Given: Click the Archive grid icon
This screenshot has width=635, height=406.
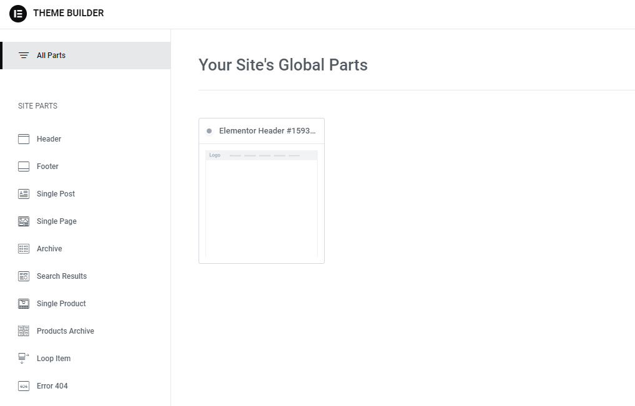Looking at the screenshot, I should click(24, 249).
